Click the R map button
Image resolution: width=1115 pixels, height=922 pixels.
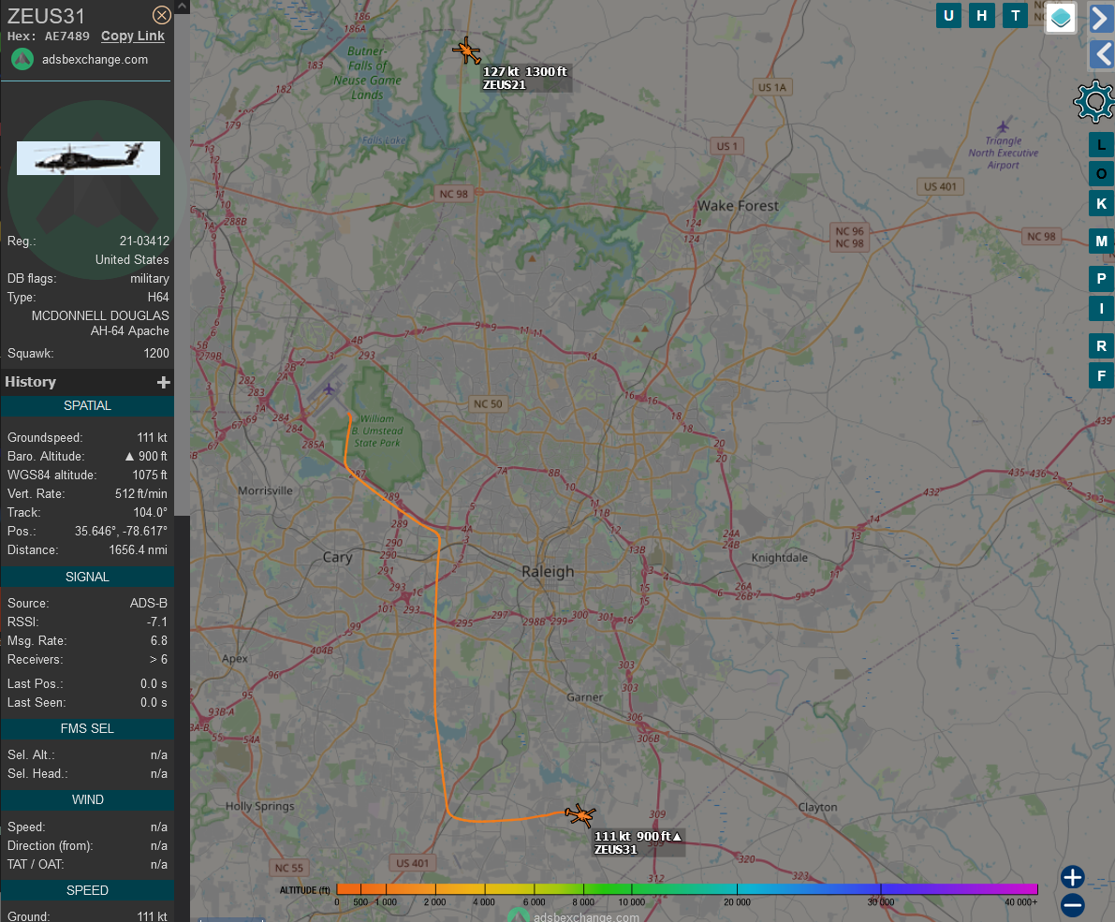[1101, 346]
